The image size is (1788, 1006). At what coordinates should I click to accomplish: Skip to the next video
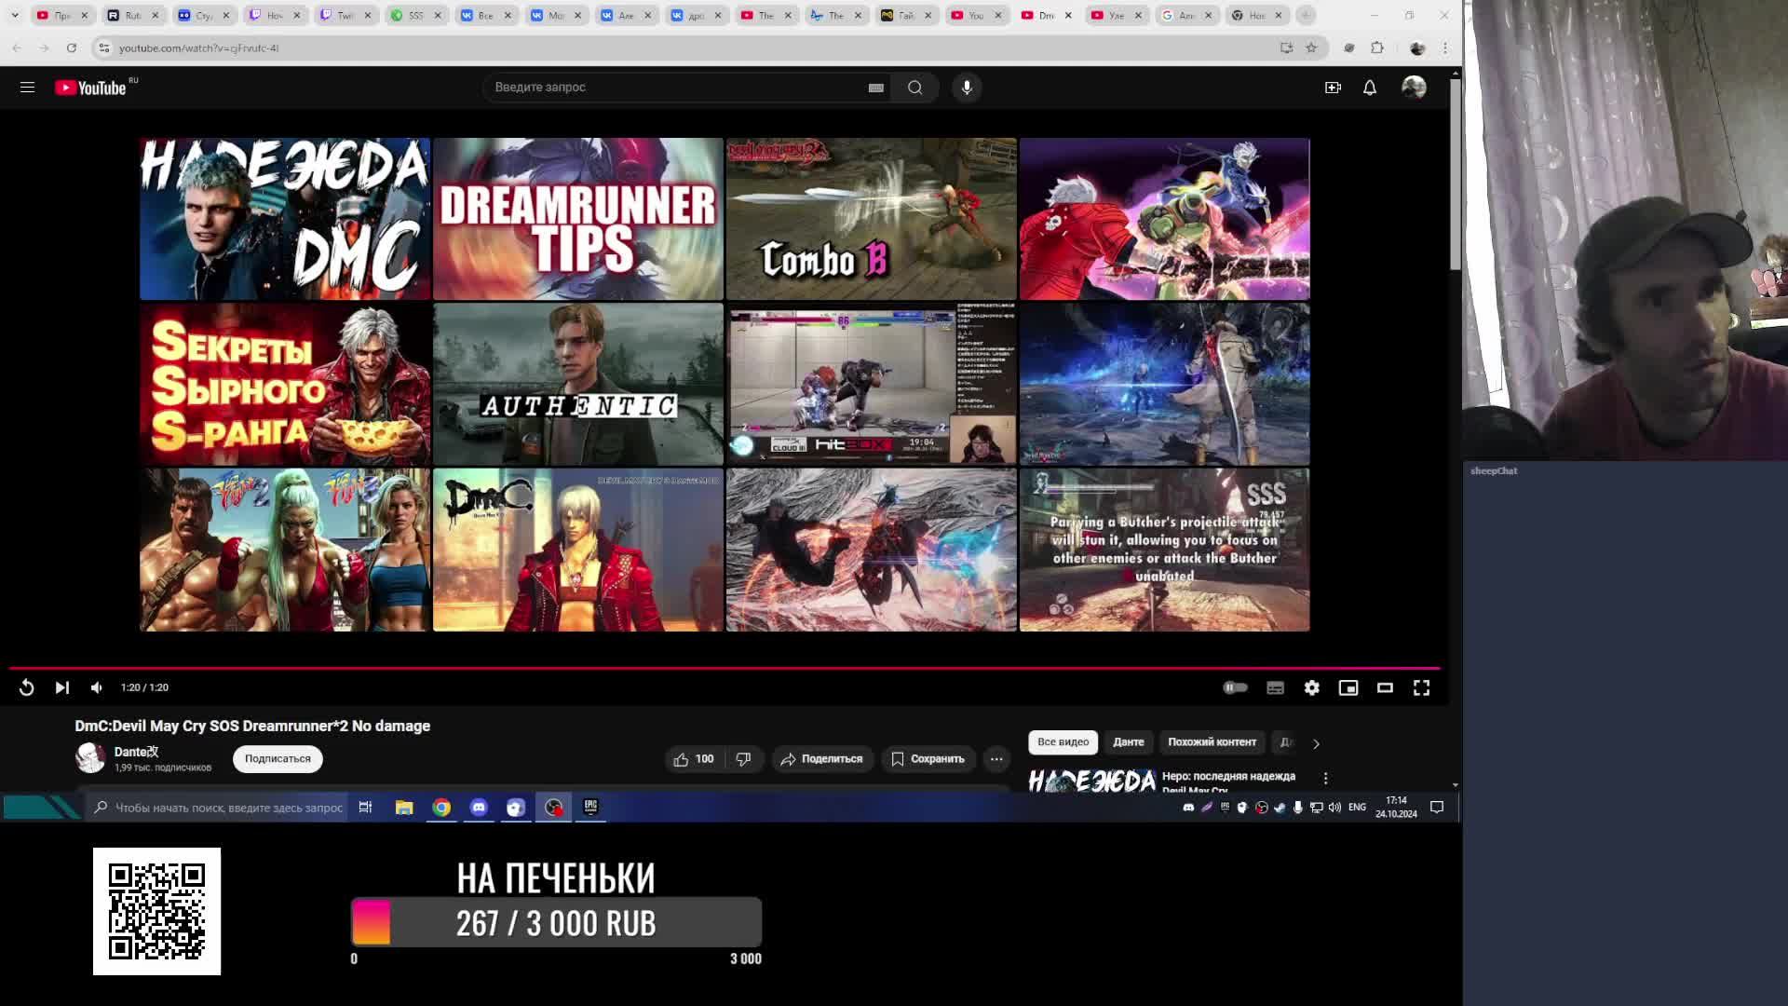click(61, 687)
